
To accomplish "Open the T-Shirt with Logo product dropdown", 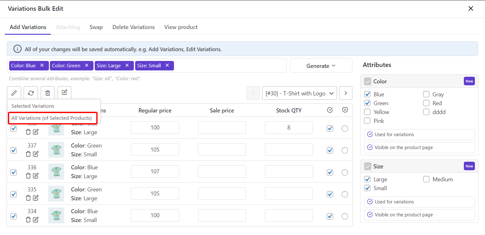I will click(299, 93).
